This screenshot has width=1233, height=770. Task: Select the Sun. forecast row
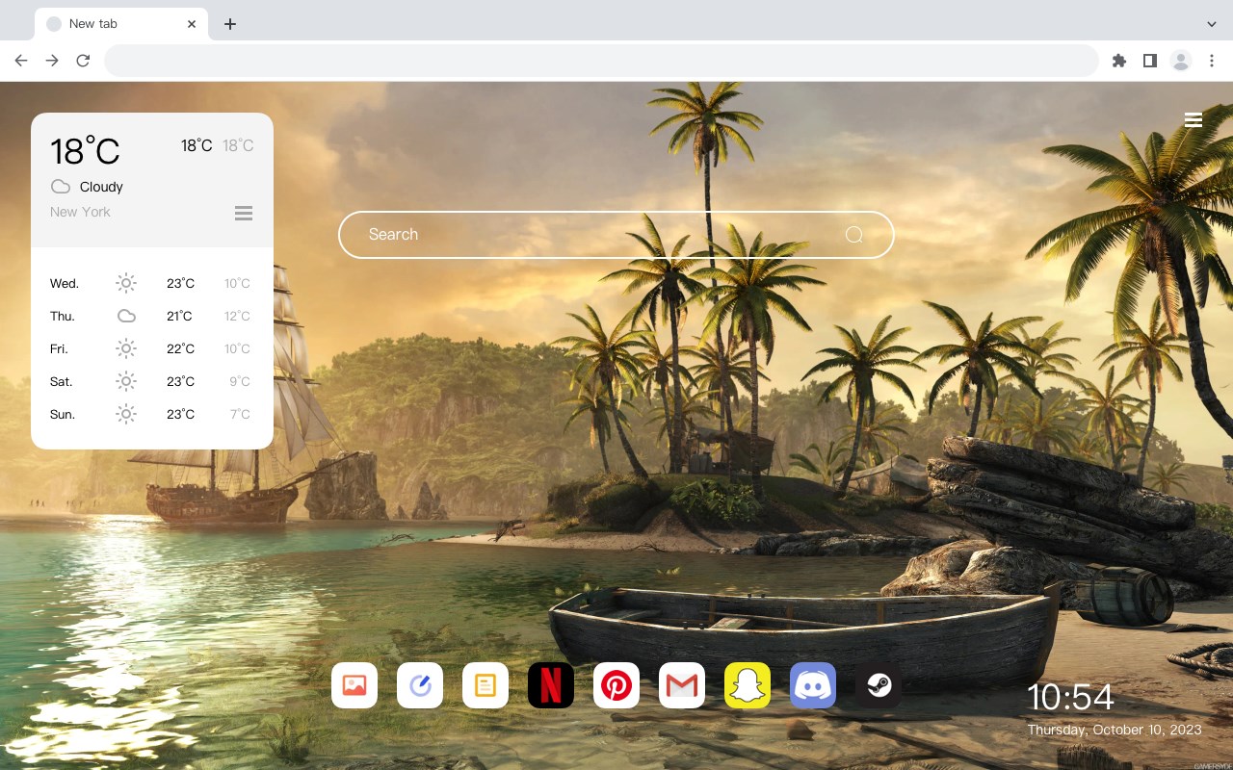[151, 414]
